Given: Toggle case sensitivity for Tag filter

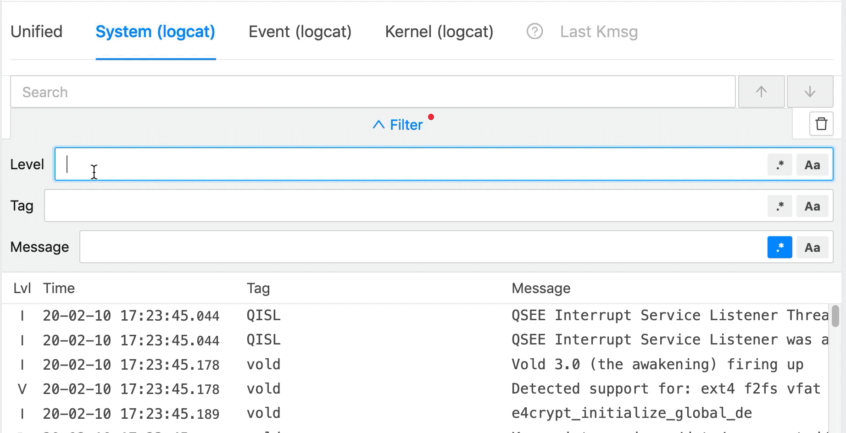Looking at the screenshot, I should [x=812, y=206].
